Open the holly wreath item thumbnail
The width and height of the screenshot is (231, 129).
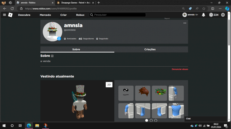click(x=159, y=93)
